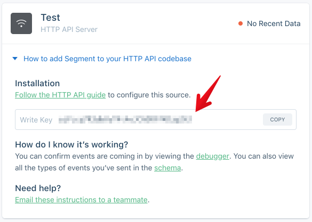Viewport: 312px width, 222px height.
Task: Open the debugger link
Action: click(212, 157)
